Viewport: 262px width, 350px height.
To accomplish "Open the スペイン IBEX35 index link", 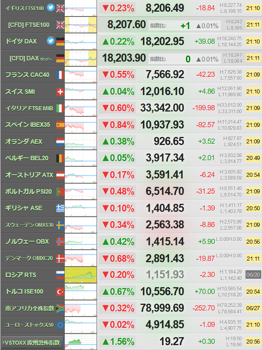I will 28,125.
